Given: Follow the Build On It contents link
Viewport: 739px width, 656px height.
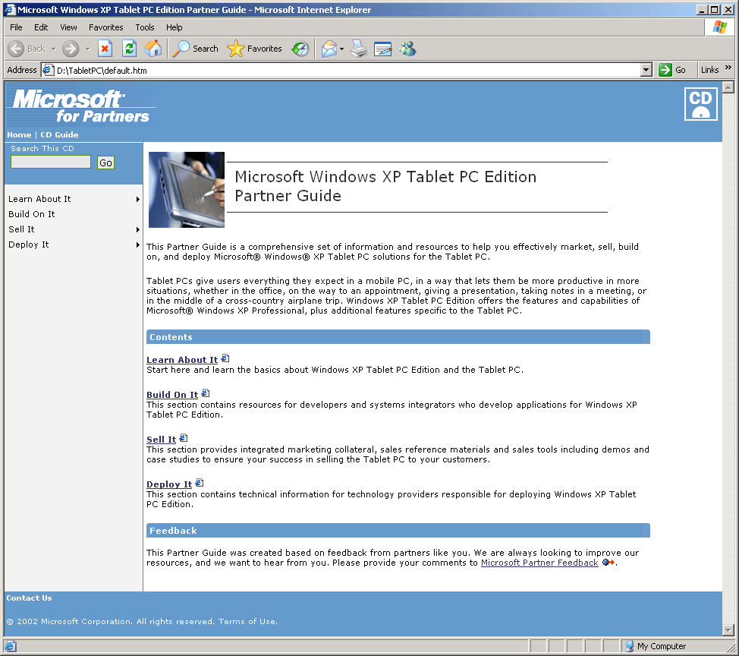Looking at the screenshot, I should (x=172, y=395).
